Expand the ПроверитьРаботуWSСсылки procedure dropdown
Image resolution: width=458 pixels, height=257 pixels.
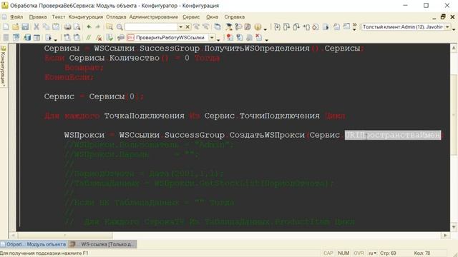212,38
